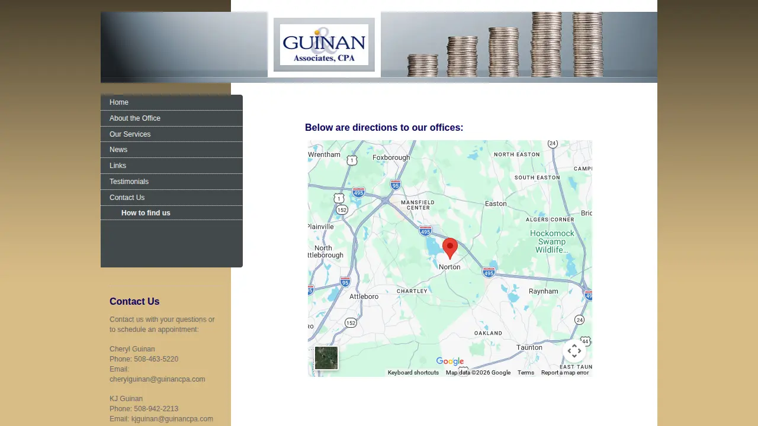Click the red location pin on map

pyautogui.click(x=450, y=248)
